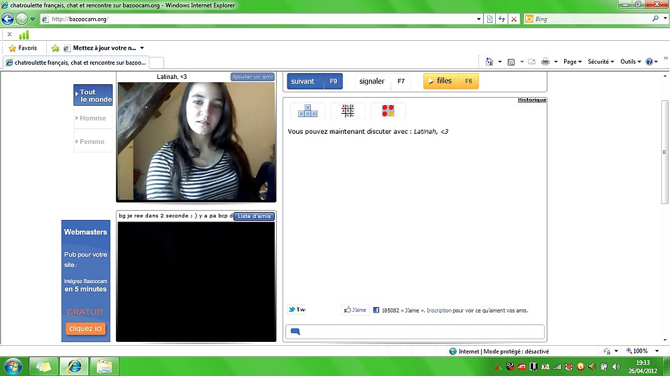670x376 pixels.
Task: Click the 'filles F6' button
Action: pos(451,81)
